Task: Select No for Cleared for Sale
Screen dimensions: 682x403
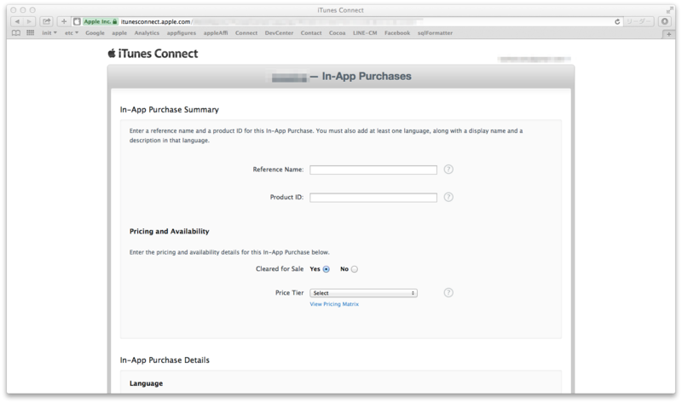Action: point(355,269)
